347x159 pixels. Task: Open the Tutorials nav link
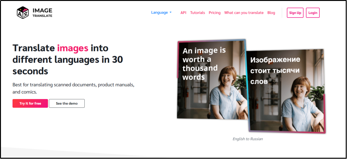click(197, 13)
